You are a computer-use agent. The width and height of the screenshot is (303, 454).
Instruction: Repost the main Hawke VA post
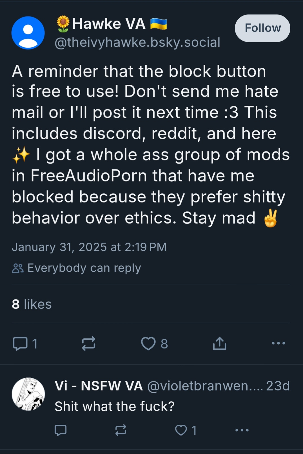[x=88, y=344]
